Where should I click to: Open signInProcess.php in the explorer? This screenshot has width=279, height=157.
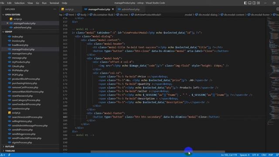(x=22, y=143)
